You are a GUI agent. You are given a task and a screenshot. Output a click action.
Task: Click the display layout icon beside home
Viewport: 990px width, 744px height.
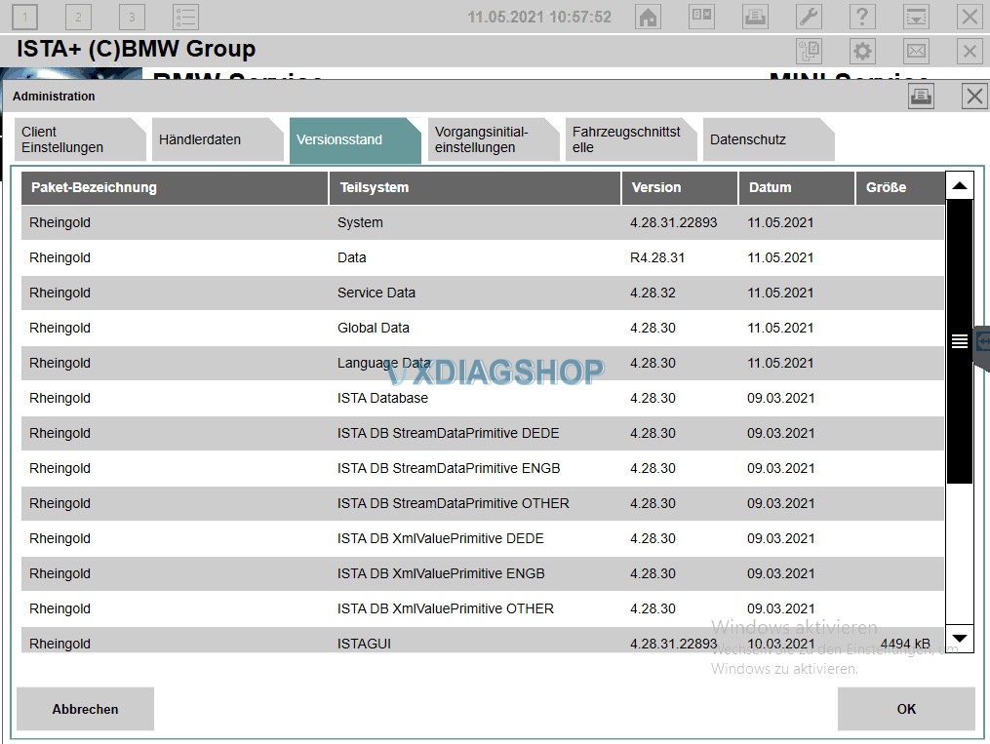point(701,17)
